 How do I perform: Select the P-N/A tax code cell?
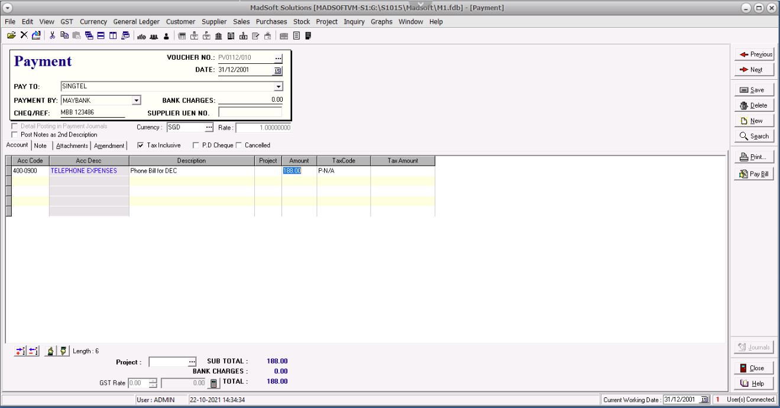pyautogui.click(x=344, y=170)
